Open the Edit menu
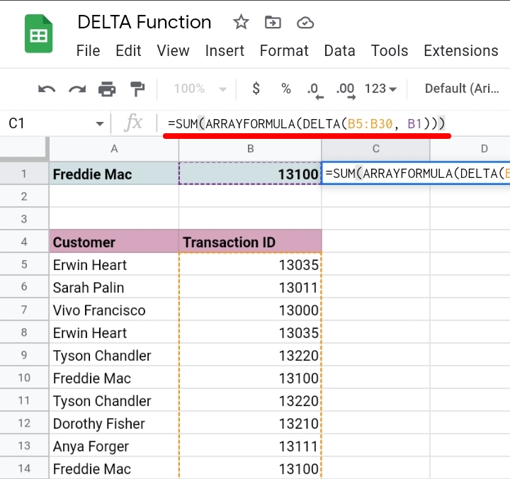The image size is (510, 479). click(128, 51)
